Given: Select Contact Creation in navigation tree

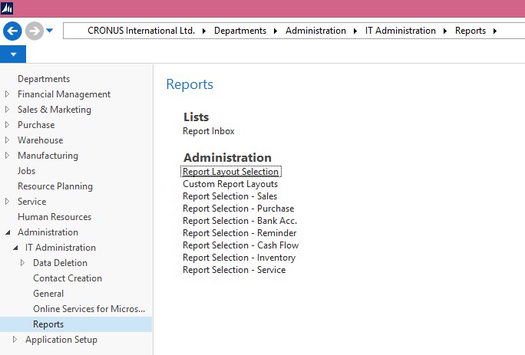Looking at the screenshot, I should click(68, 278).
